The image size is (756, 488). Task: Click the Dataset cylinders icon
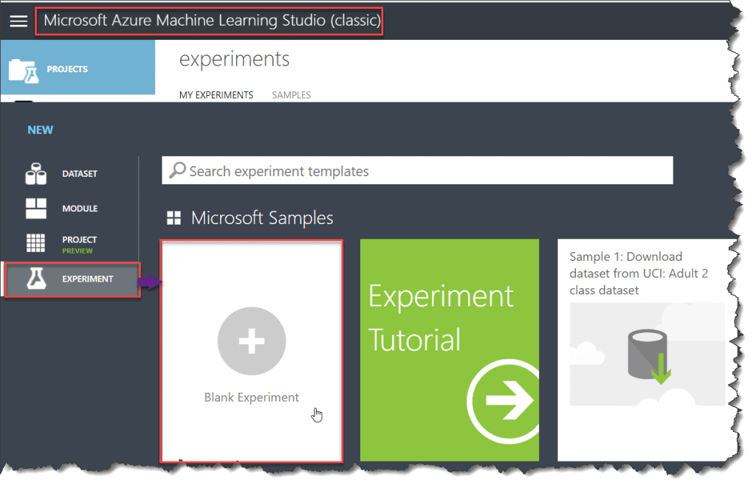click(x=35, y=174)
